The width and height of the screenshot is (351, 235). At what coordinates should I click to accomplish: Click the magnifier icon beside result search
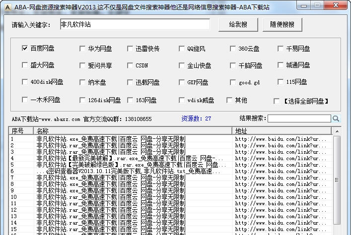336,118
